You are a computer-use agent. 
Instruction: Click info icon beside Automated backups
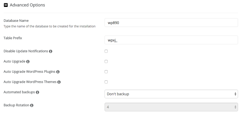[37, 92]
